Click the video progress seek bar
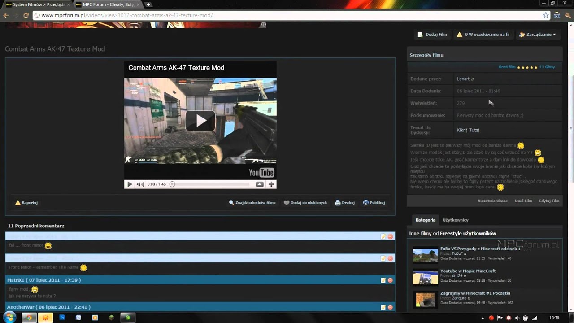The width and height of the screenshot is (574, 323). coord(210,184)
